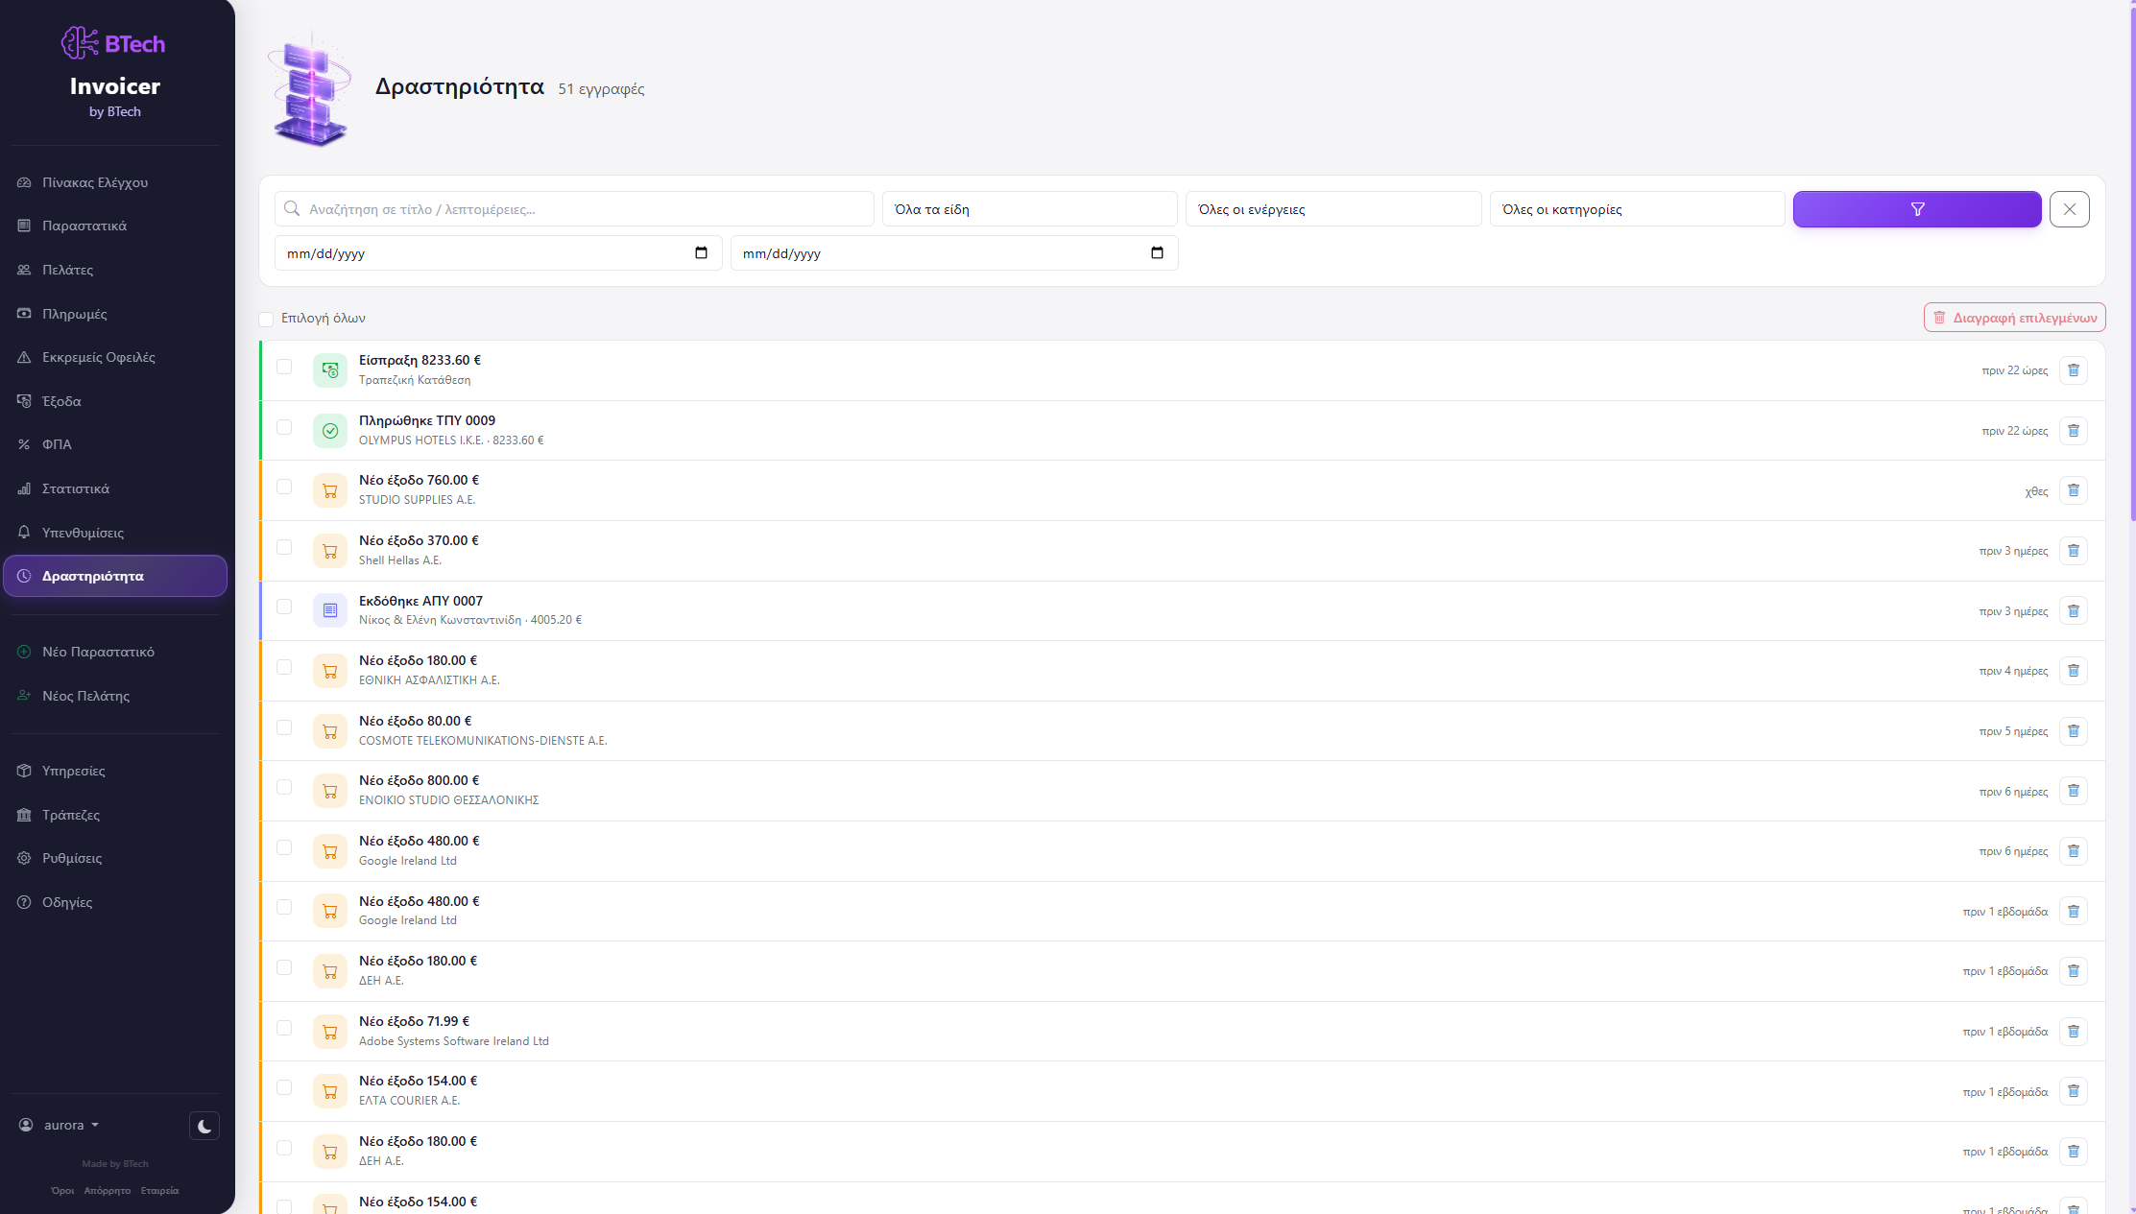Expand the aurora user menu
2136x1214 pixels.
coord(60,1125)
